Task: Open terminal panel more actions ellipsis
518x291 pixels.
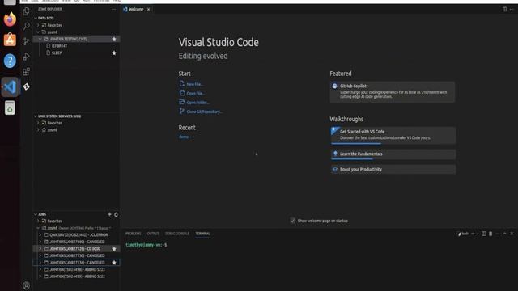Action: coord(498,234)
